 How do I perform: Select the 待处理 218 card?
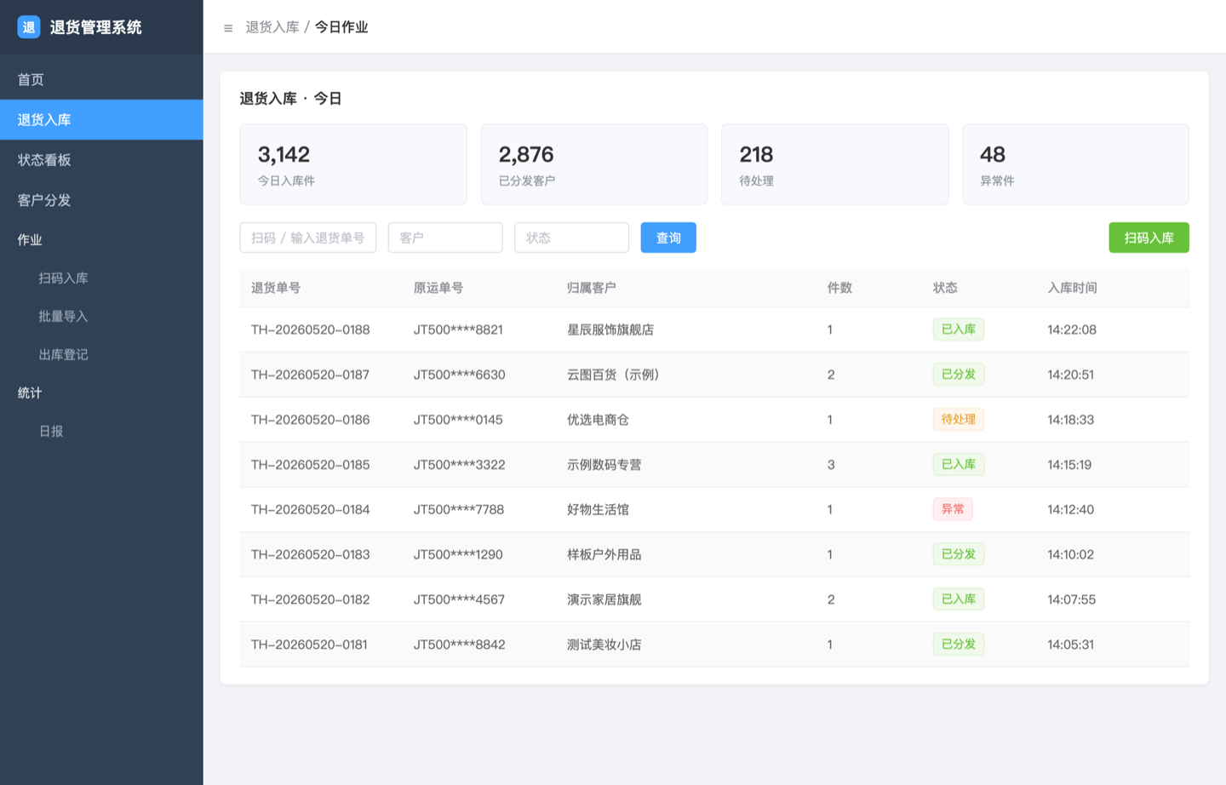coord(835,164)
